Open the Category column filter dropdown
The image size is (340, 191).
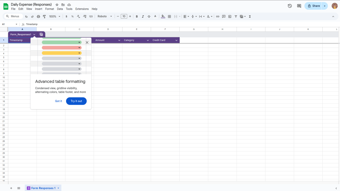tap(148, 40)
